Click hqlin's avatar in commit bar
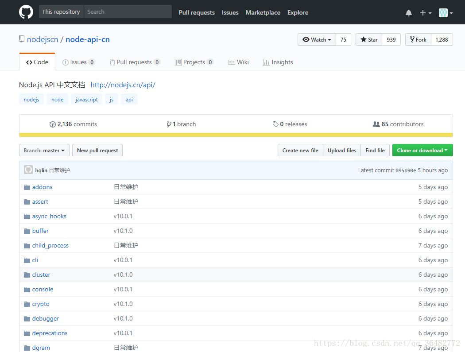This screenshot has height=352, width=465. [x=28, y=170]
